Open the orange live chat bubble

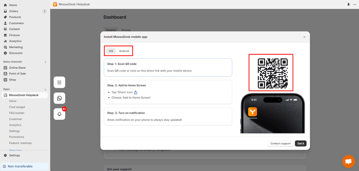coord(348,161)
